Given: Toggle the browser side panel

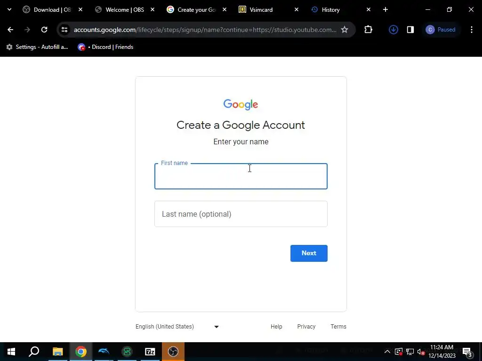Looking at the screenshot, I should coord(410,30).
